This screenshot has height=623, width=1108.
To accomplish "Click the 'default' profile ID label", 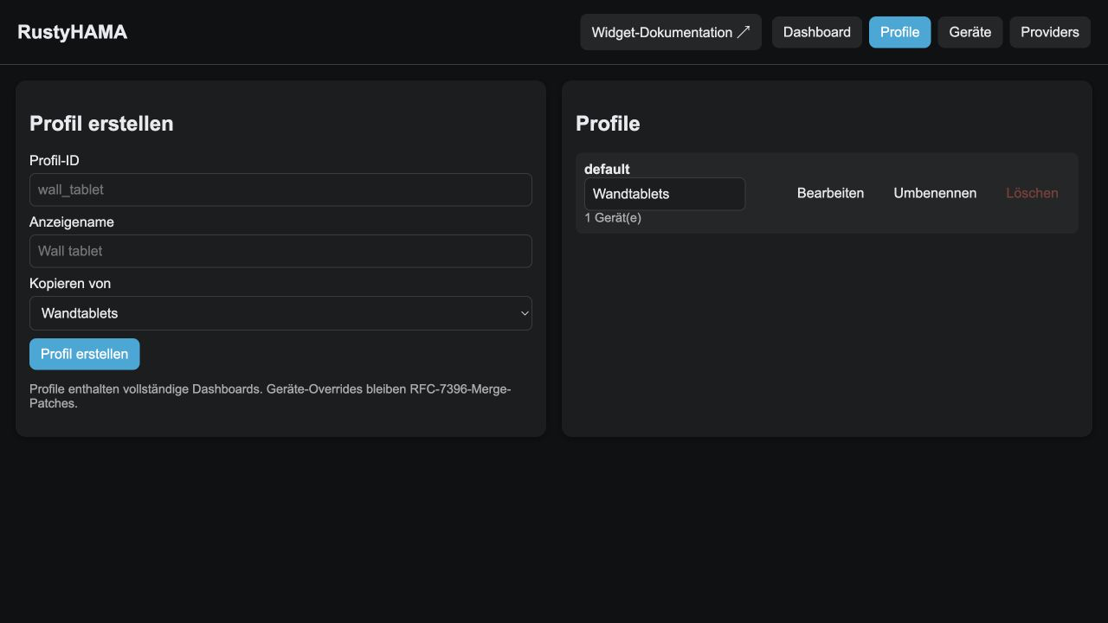I will click(607, 169).
